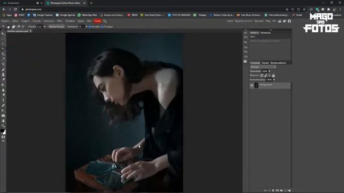Image resolution: width=344 pixels, height=193 pixels.
Task: Choose subtract from selection mode icon
Action: coord(18,27)
